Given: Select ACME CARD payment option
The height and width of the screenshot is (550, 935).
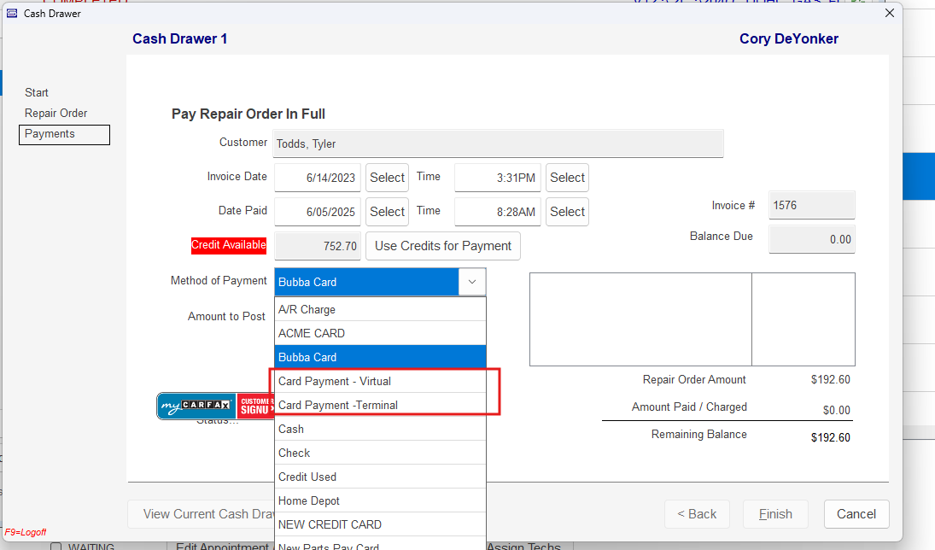Looking at the screenshot, I should pyautogui.click(x=380, y=333).
